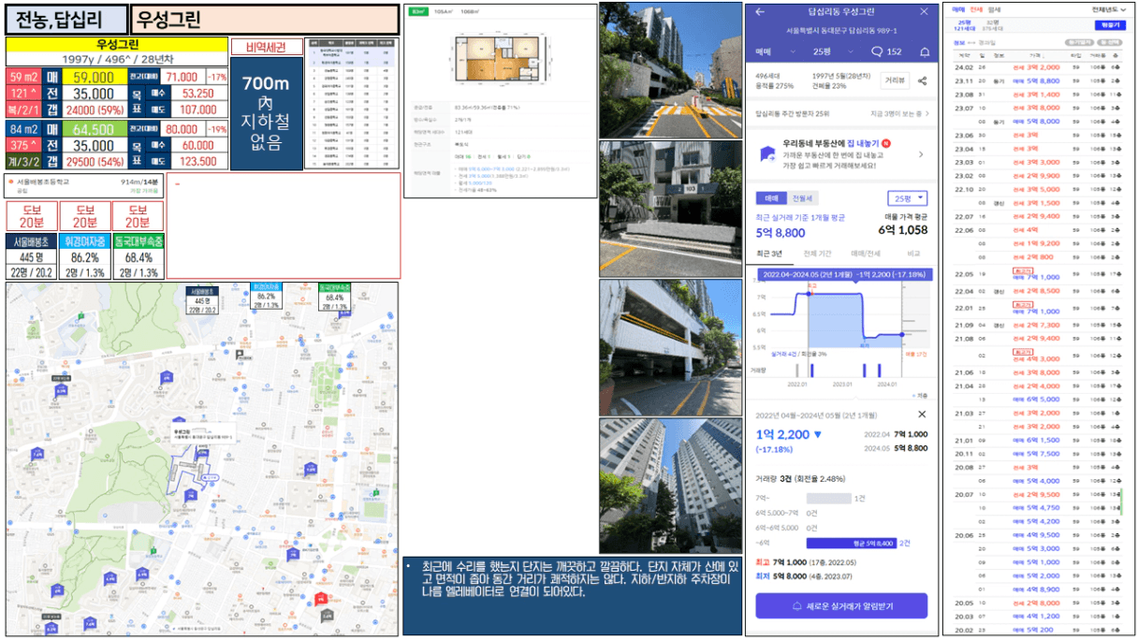The image size is (1138, 640).
Task: Share the apartment via share icon
Action: click(922, 81)
